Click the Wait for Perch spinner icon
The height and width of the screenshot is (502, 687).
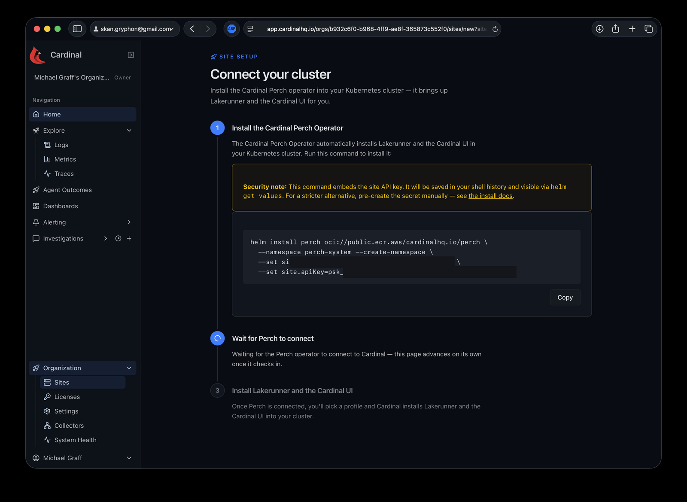point(217,338)
